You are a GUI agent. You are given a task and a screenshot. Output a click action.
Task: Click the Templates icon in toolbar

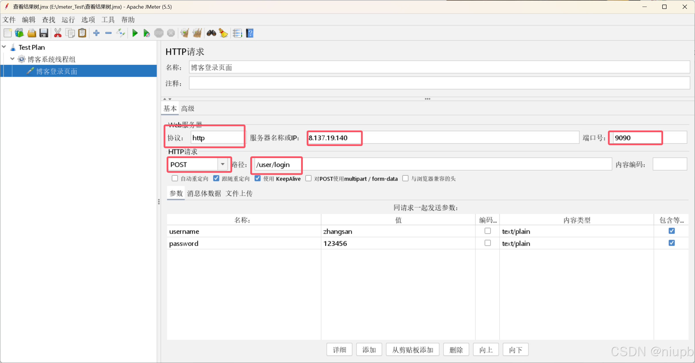coord(19,33)
